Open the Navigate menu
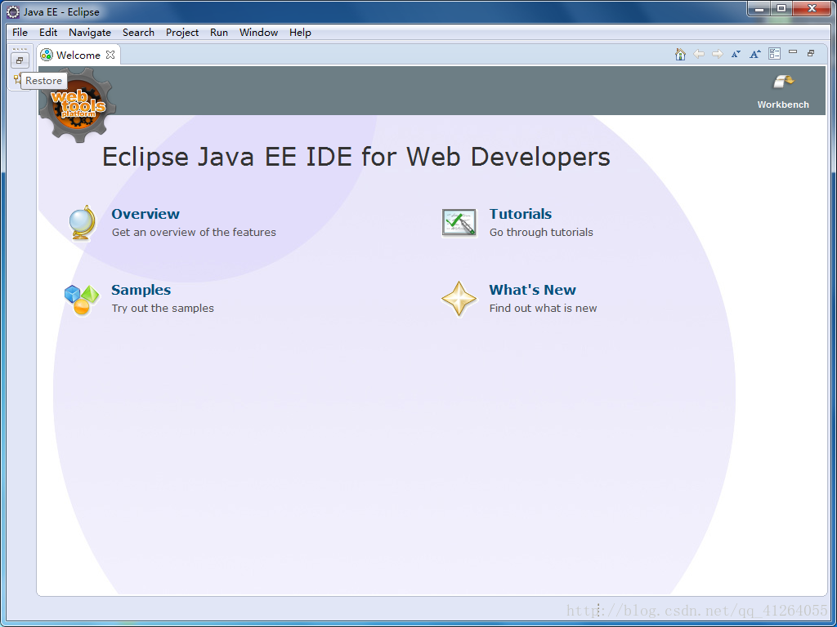This screenshot has width=837, height=627. pyautogui.click(x=90, y=33)
